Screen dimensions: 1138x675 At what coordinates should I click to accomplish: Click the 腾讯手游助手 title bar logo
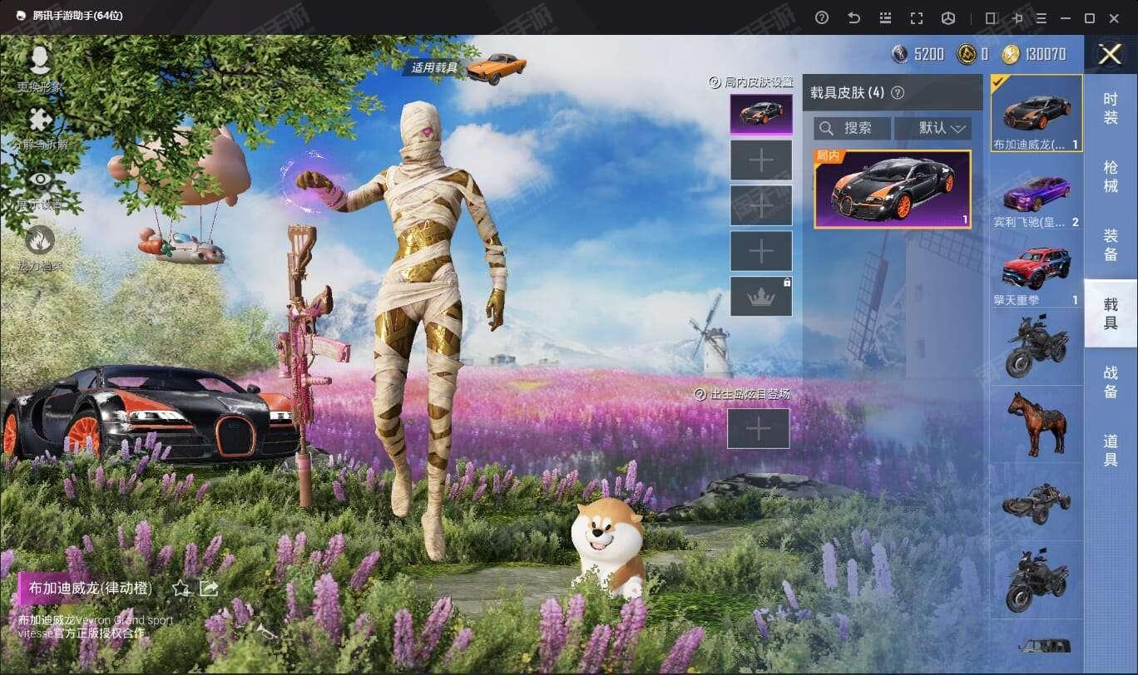click(20, 17)
